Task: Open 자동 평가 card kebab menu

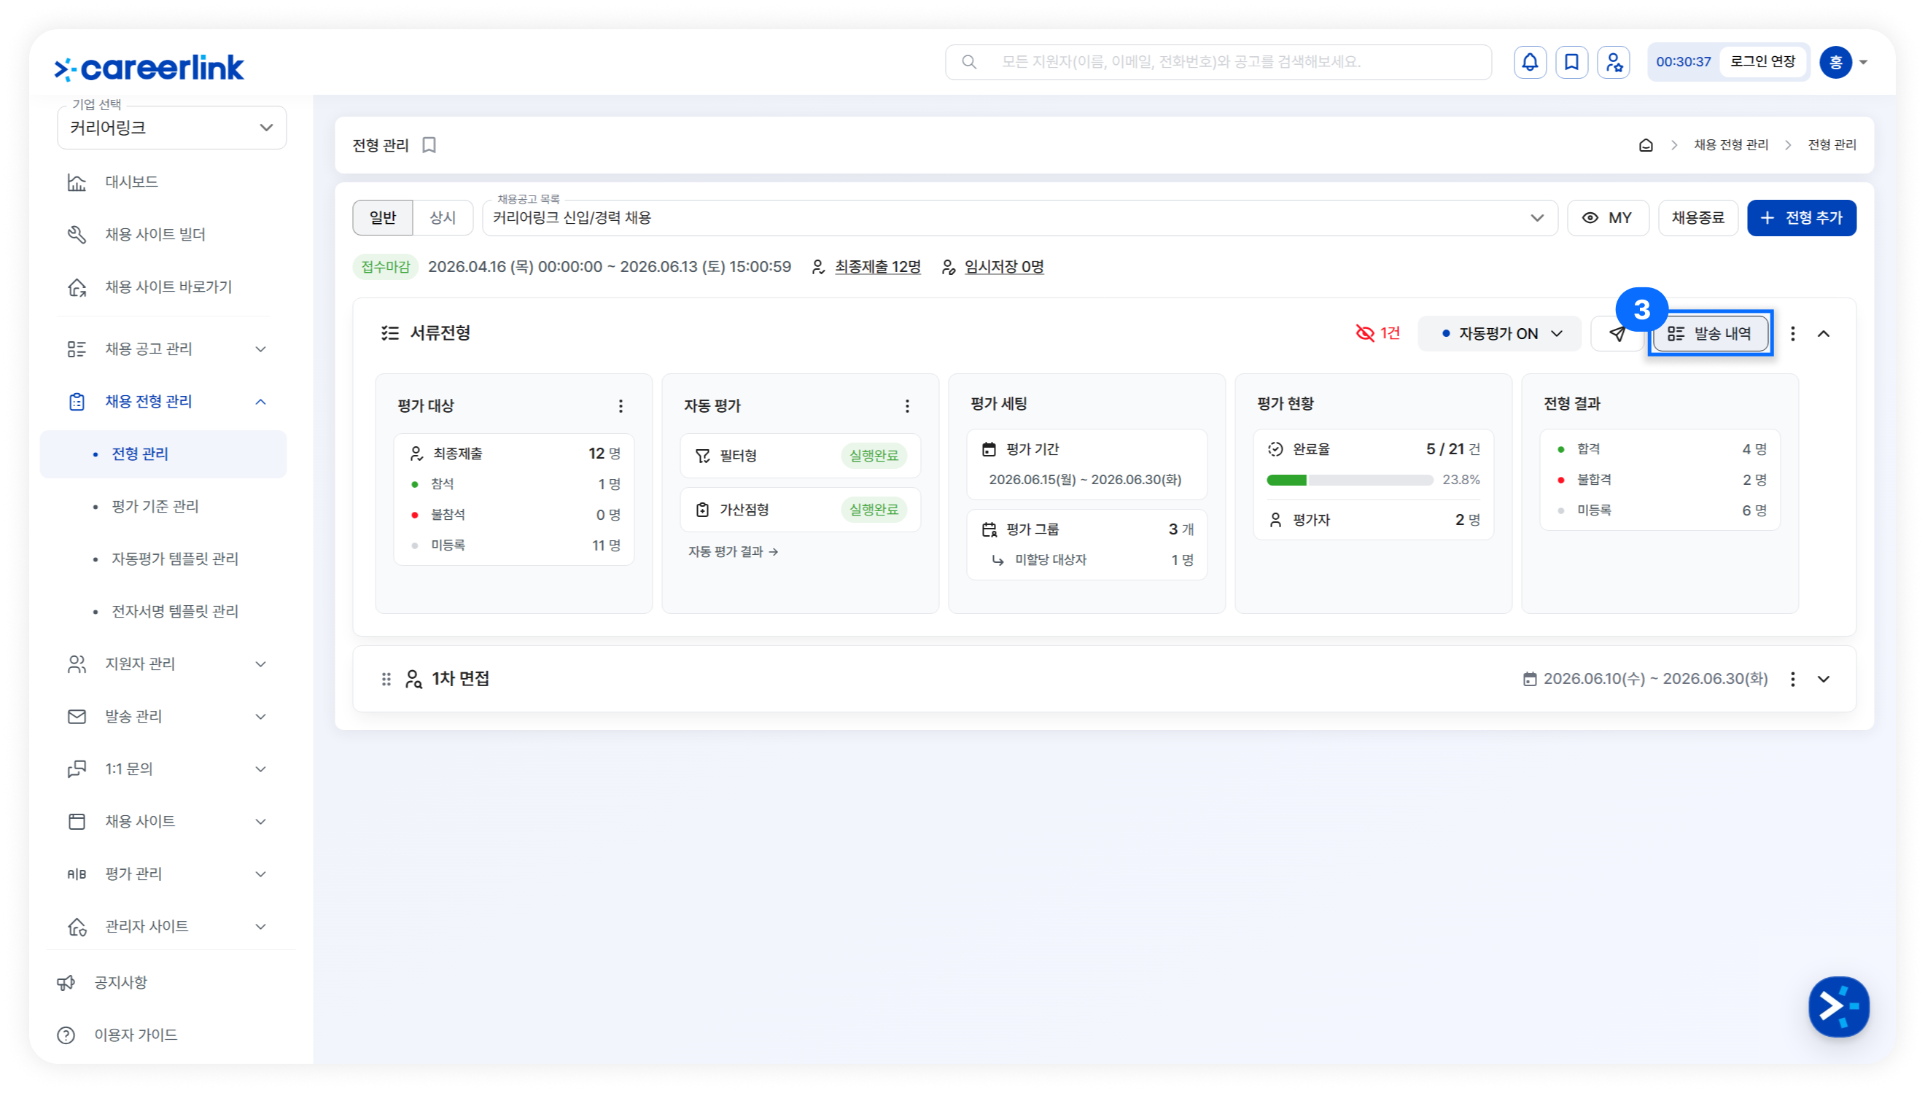Action: pos(907,406)
